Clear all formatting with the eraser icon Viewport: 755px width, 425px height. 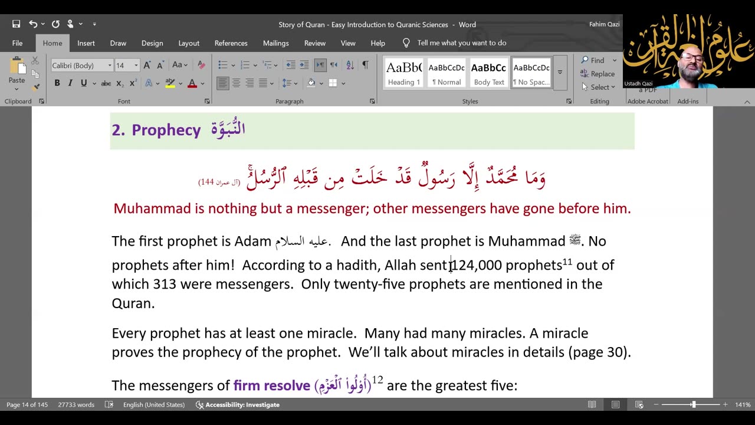201,65
